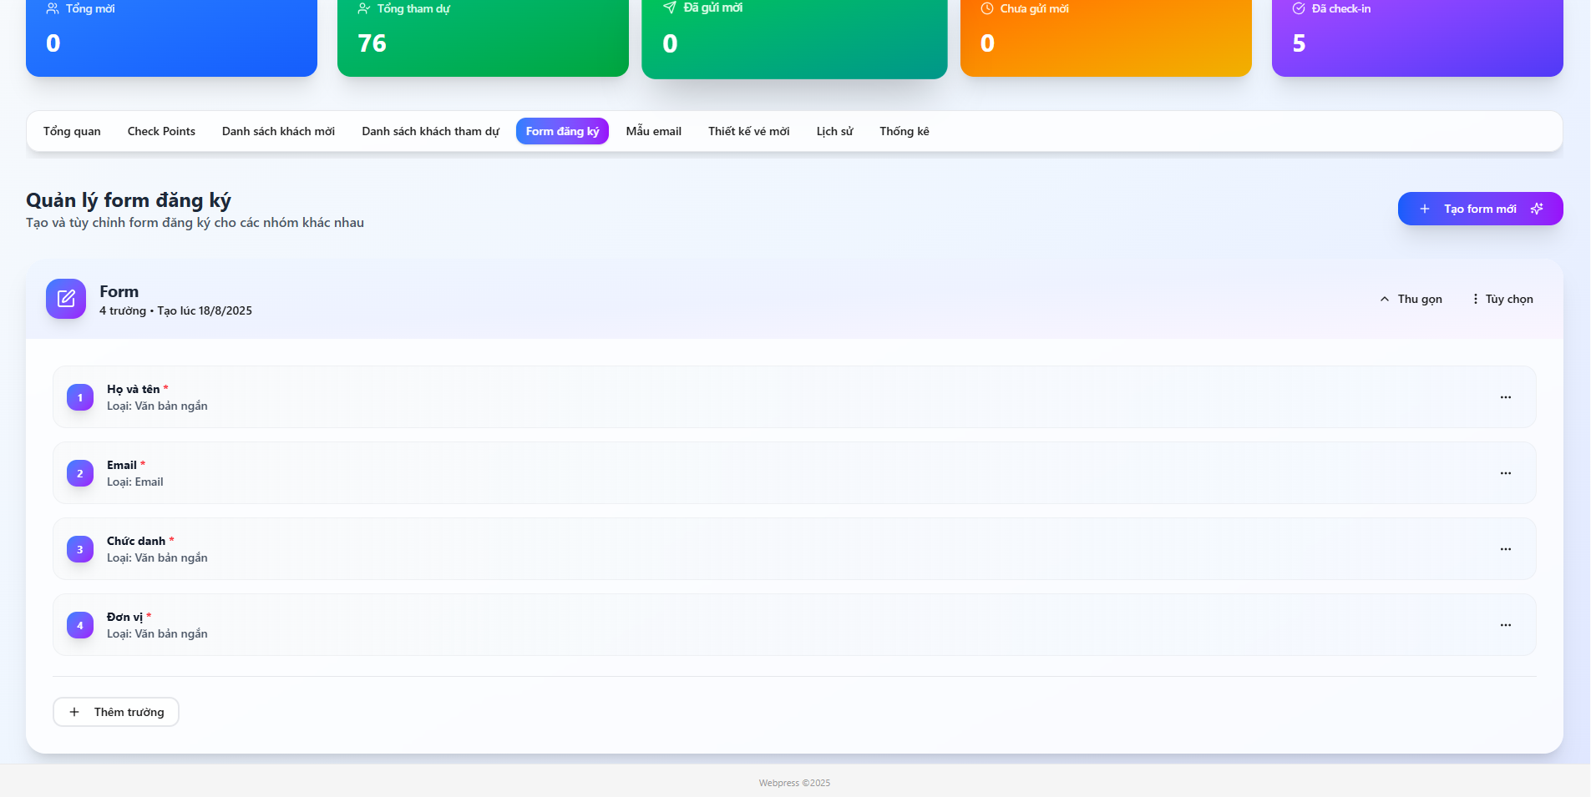The width and height of the screenshot is (1591, 797).
Task: Click the plus icon in Thêm trường button
Action: click(x=74, y=712)
